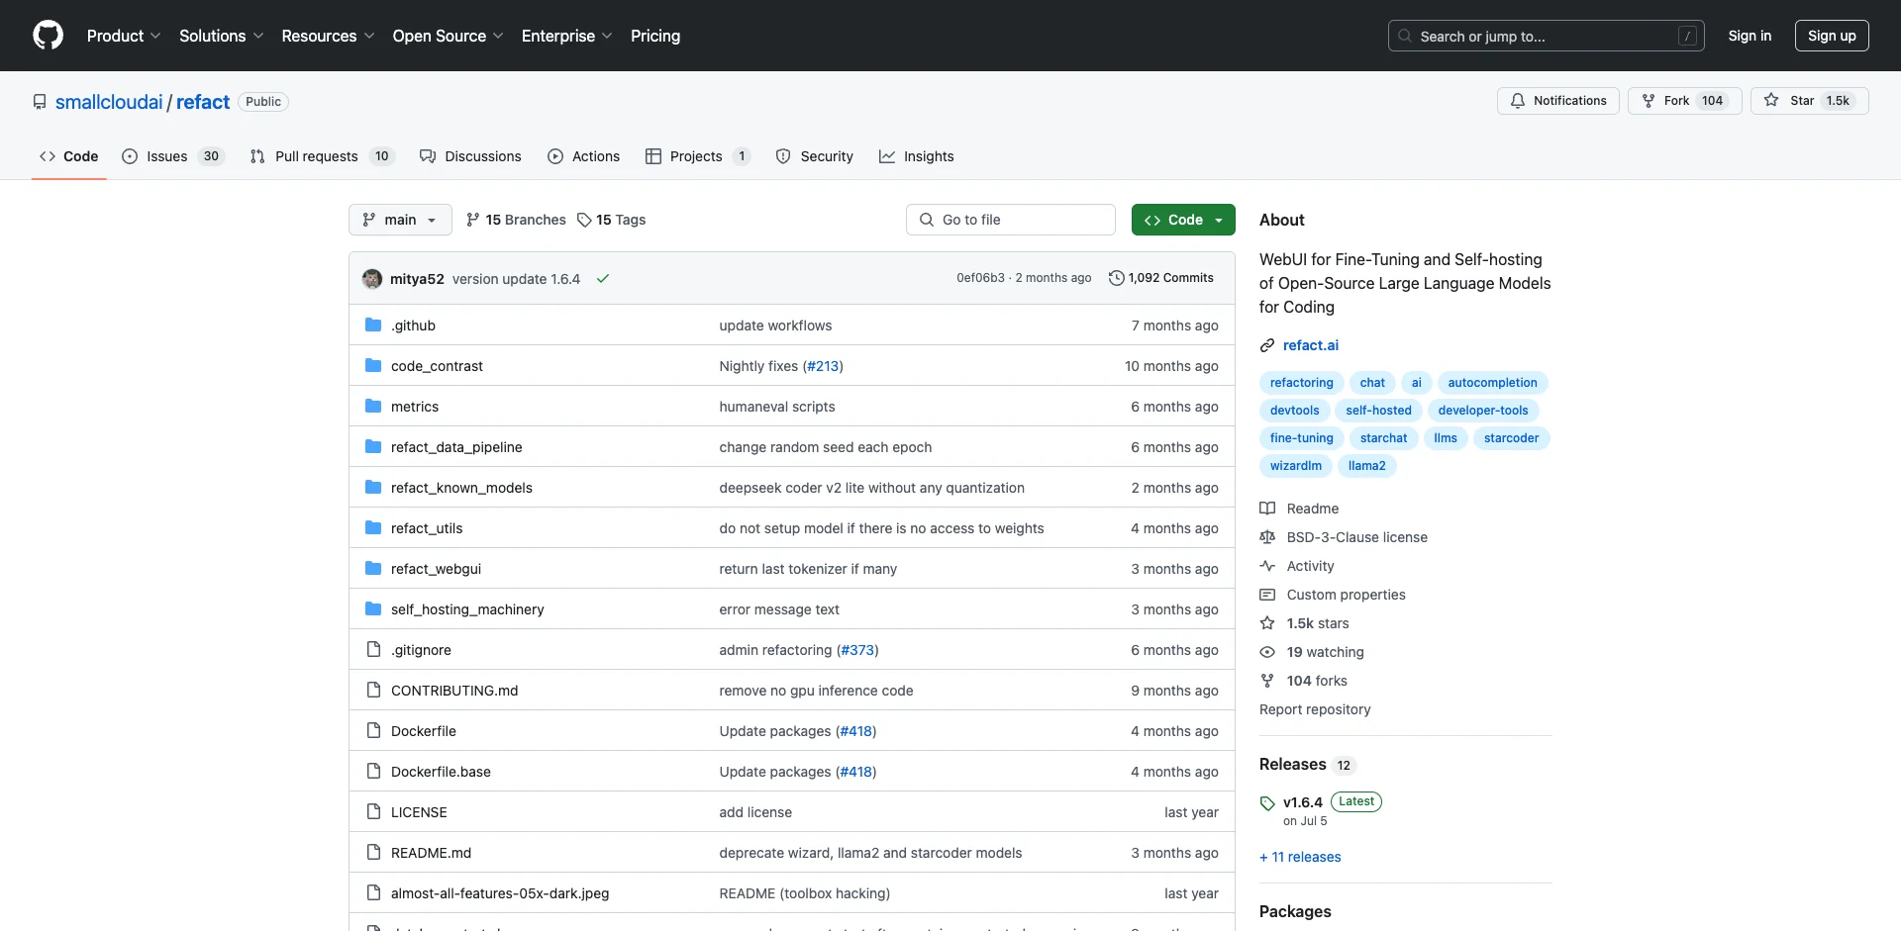Click the smallcloudai owner link
Screen dimensions: 1901x931
pyautogui.click(x=109, y=102)
